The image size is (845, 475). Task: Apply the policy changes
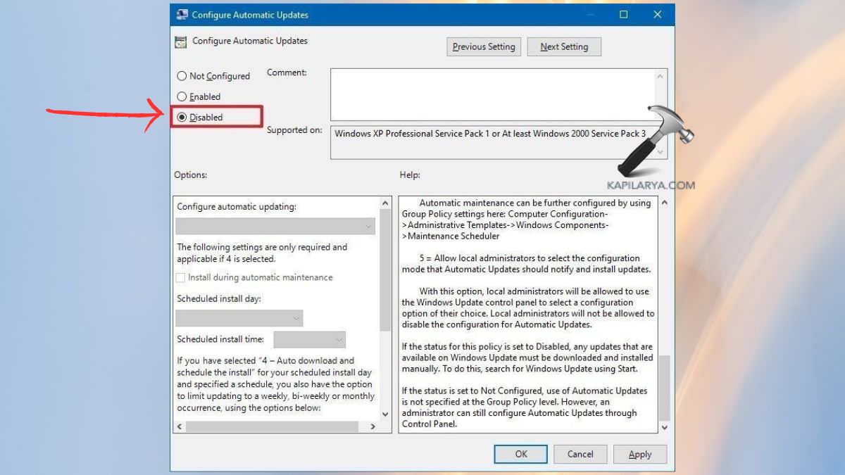pos(639,454)
